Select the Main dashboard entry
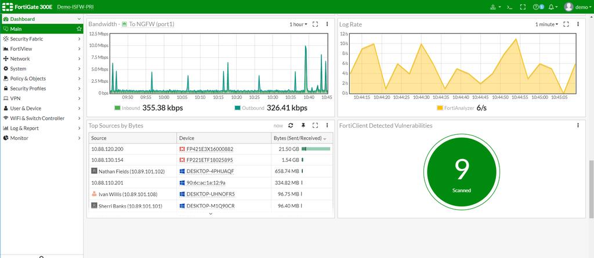 tap(42, 29)
